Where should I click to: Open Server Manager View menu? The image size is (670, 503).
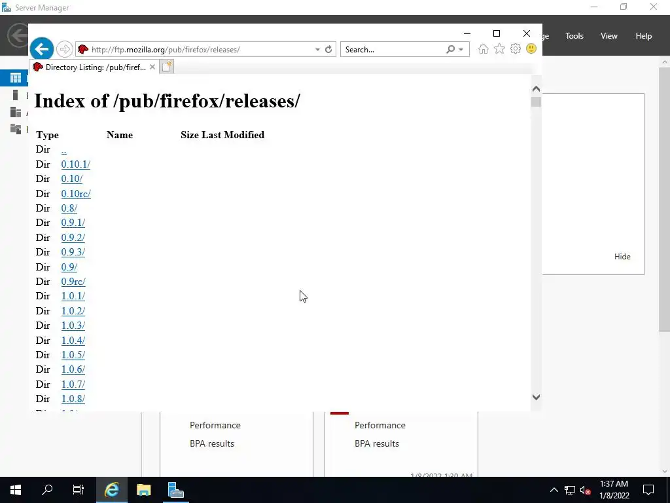pyautogui.click(x=609, y=36)
